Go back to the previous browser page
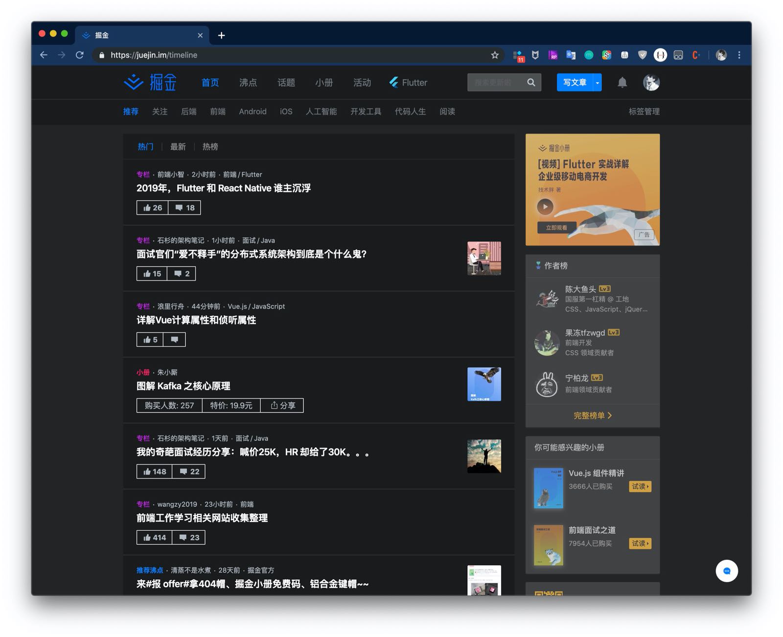This screenshot has height=637, width=783. click(x=44, y=55)
